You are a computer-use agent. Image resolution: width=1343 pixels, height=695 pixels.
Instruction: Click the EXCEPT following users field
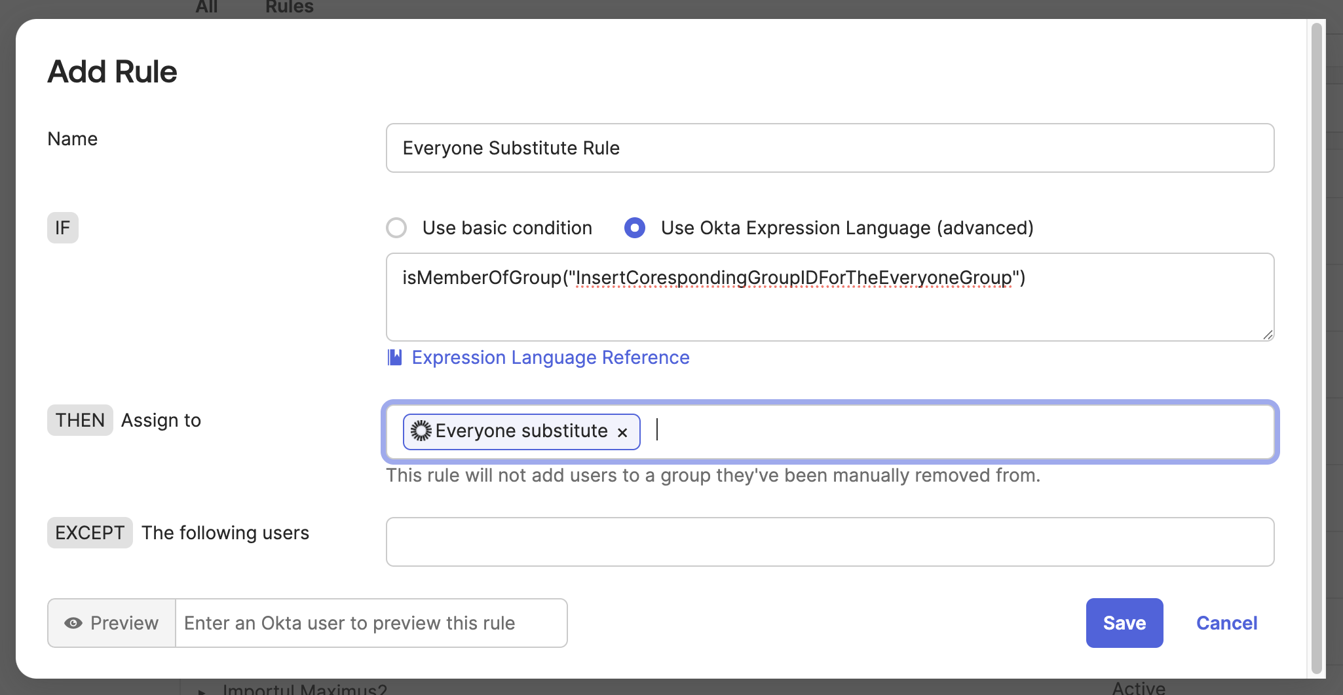click(829, 542)
